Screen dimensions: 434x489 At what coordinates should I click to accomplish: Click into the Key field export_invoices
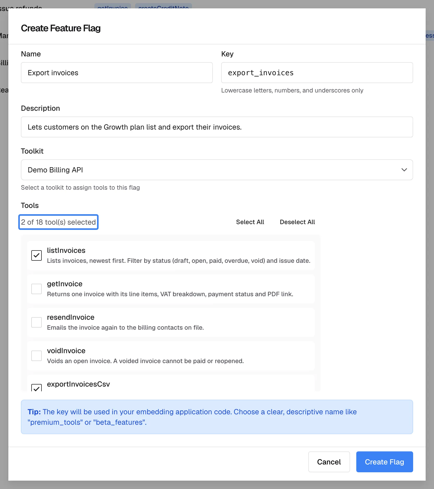tap(317, 73)
